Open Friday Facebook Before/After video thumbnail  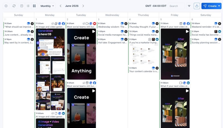(175, 54)
